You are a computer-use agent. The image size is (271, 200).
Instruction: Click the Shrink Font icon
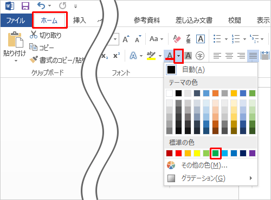[138, 38]
